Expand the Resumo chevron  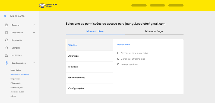pyautogui.click(x=34, y=25)
